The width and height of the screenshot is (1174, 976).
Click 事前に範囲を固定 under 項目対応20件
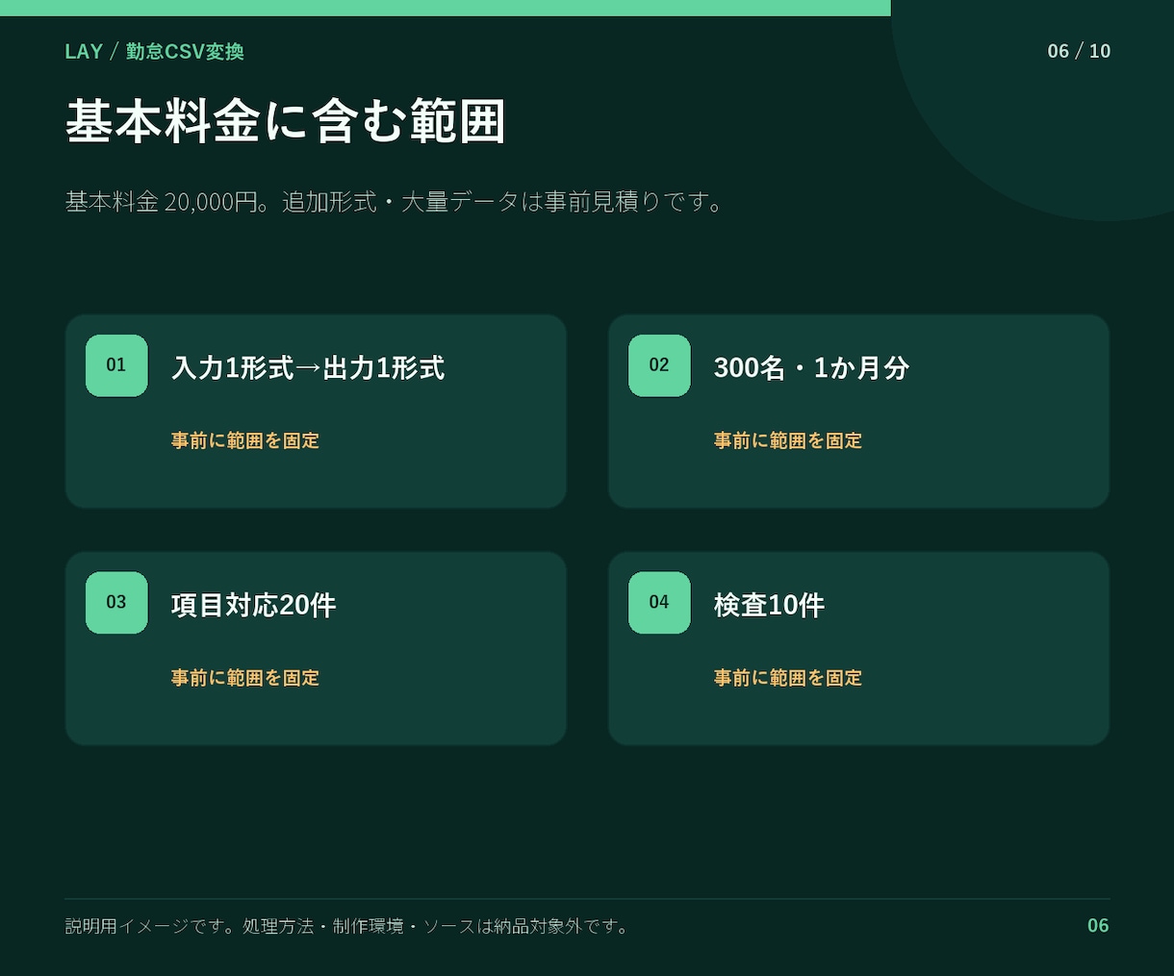pos(245,678)
